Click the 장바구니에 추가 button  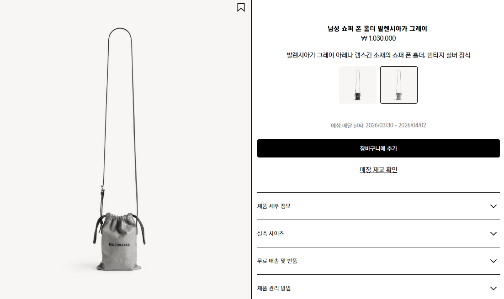point(378,148)
